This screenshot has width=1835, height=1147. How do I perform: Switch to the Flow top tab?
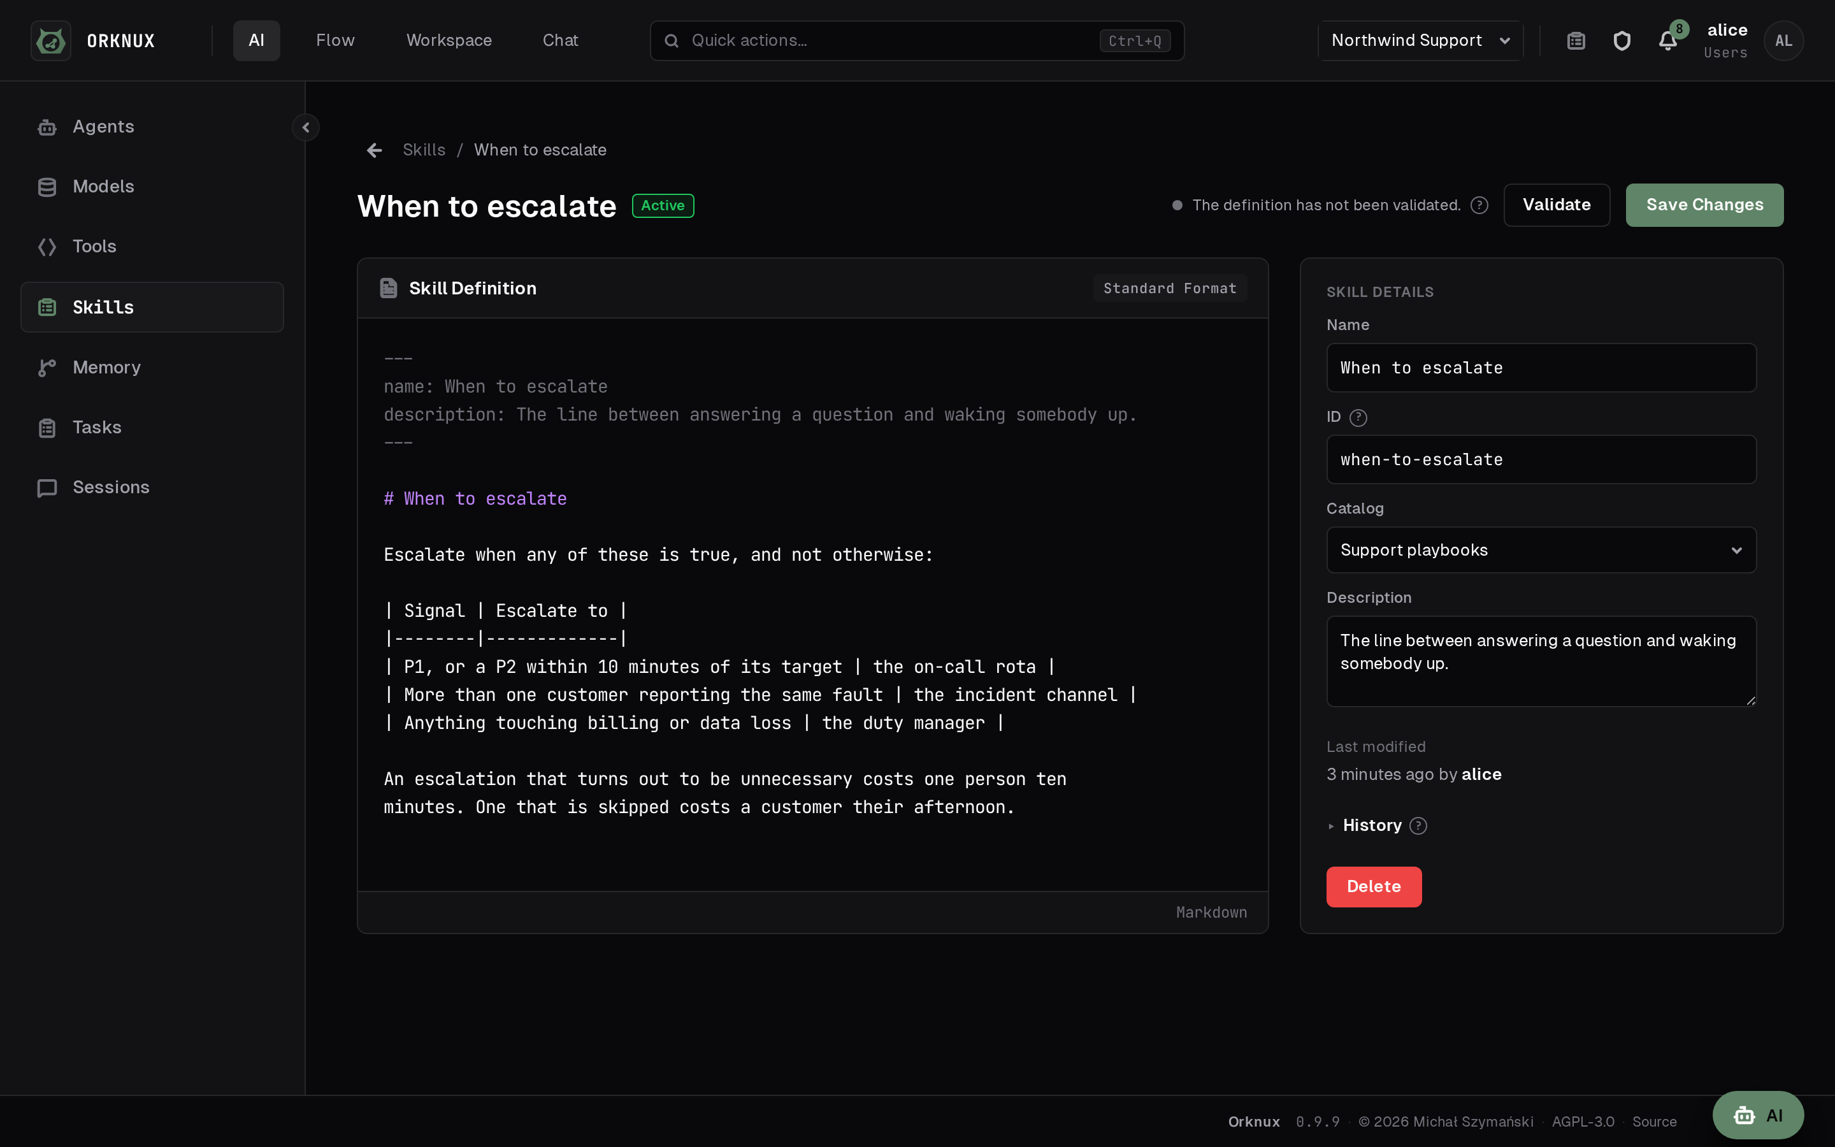click(335, 40)
